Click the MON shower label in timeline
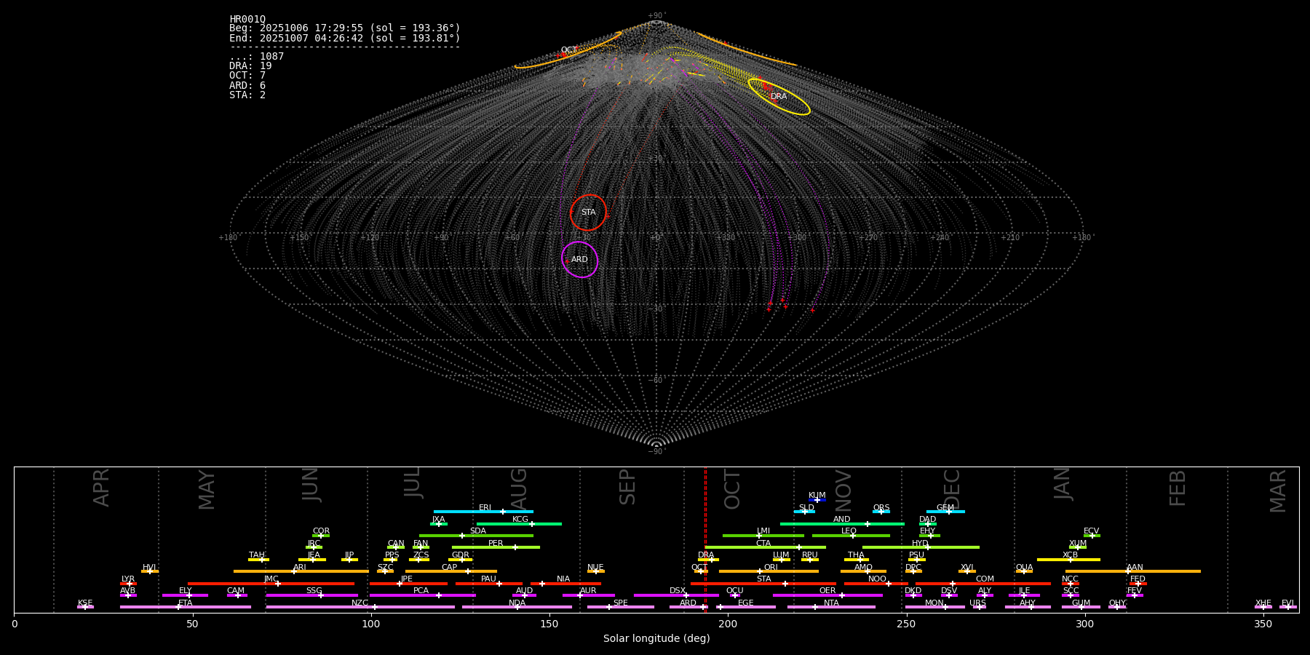This screenshot has height=655, width=1310. 934,603
